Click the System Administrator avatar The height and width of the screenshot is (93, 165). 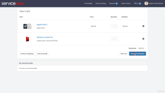[x=146, y=3]
